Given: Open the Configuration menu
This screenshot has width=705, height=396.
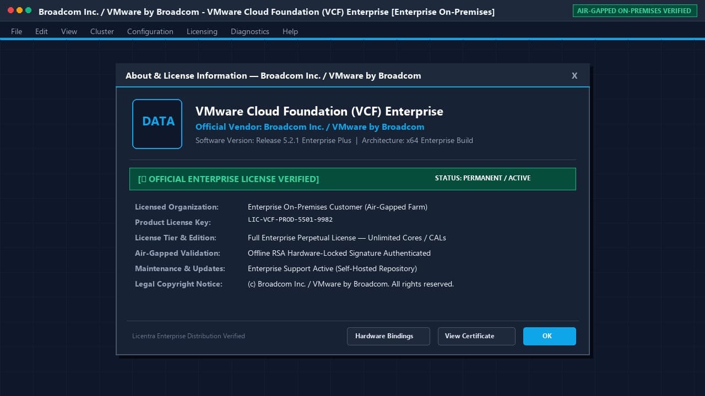Looking at the screenshot, I should [x=150, y=31].
